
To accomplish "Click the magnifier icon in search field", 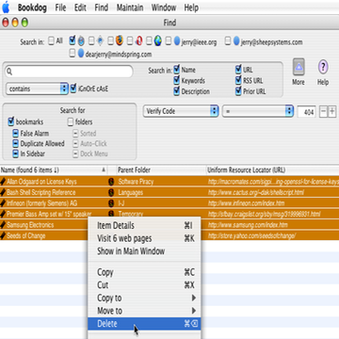I will (9, 72).
